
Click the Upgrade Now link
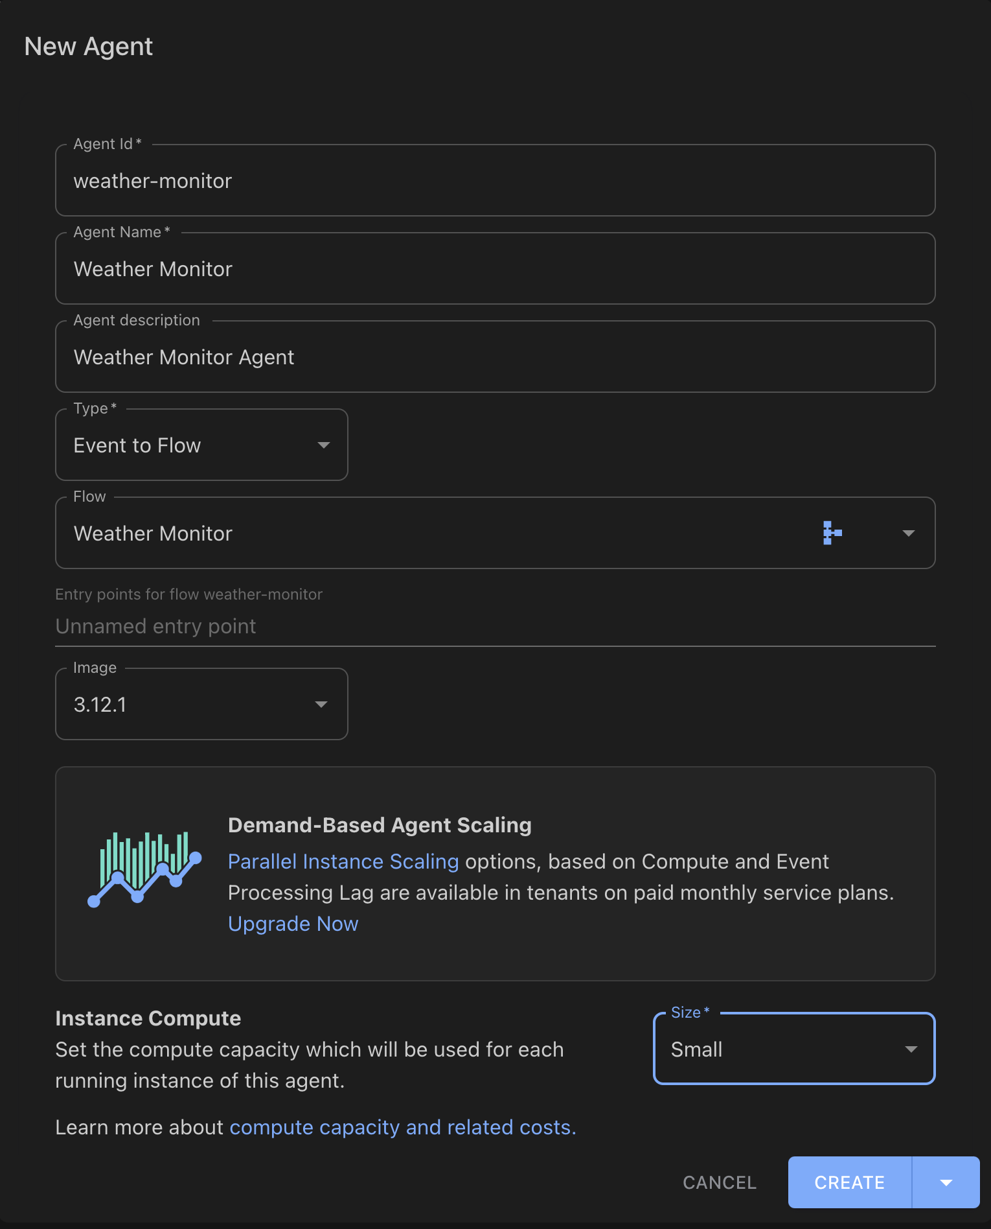click(x=293, y=924)
